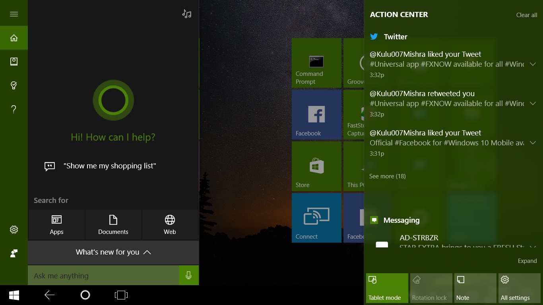The width and height of the screenshot is (543, 305).
Task: Click the taskbar Back arrow
Action: (49, 295)
